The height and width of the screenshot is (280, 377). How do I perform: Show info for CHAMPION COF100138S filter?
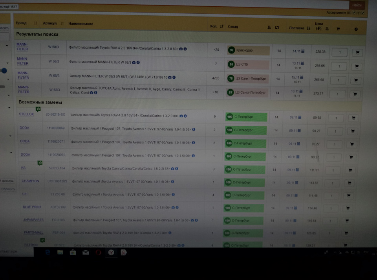(x=172, y=182)
